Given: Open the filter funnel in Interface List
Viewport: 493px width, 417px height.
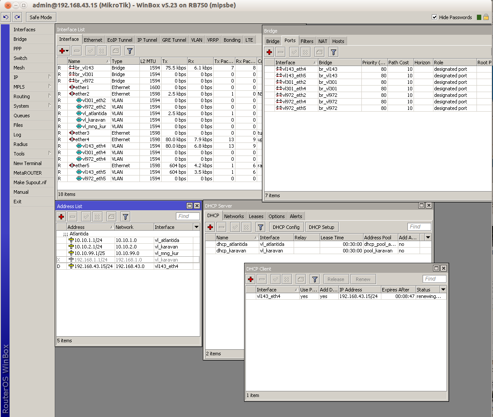Looking at the screenshot, I should [x=129, y=50].
